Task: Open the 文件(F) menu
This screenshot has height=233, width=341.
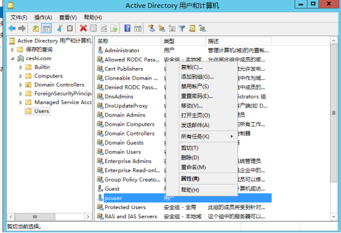Action: 18,17
